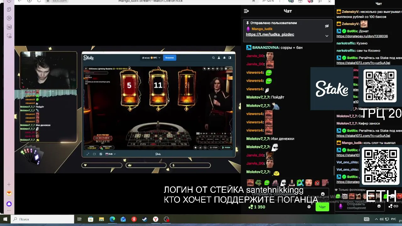The image size is (402, 226).
Task: Collapse the Kick chat panel with arrow icon
Action: (247, 11)
